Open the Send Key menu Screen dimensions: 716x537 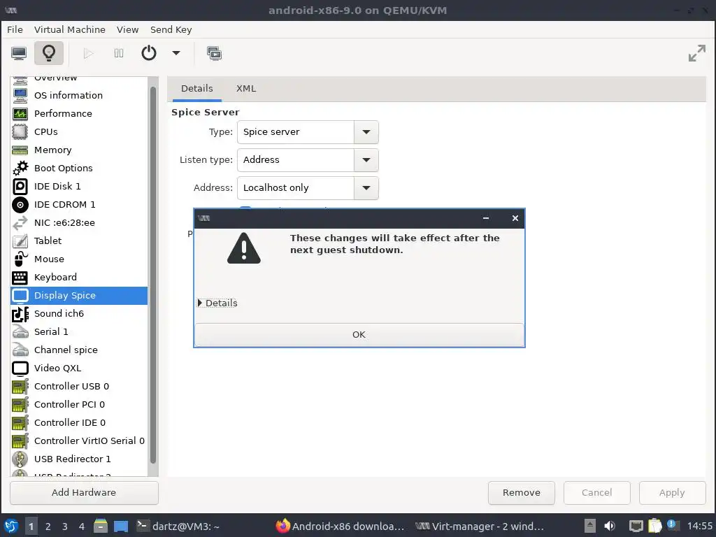[171, 29]
